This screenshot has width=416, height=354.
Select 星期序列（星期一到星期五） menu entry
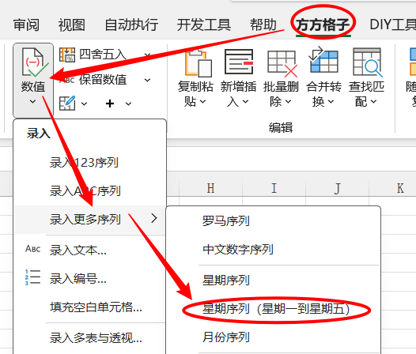(x=276, y=309)
